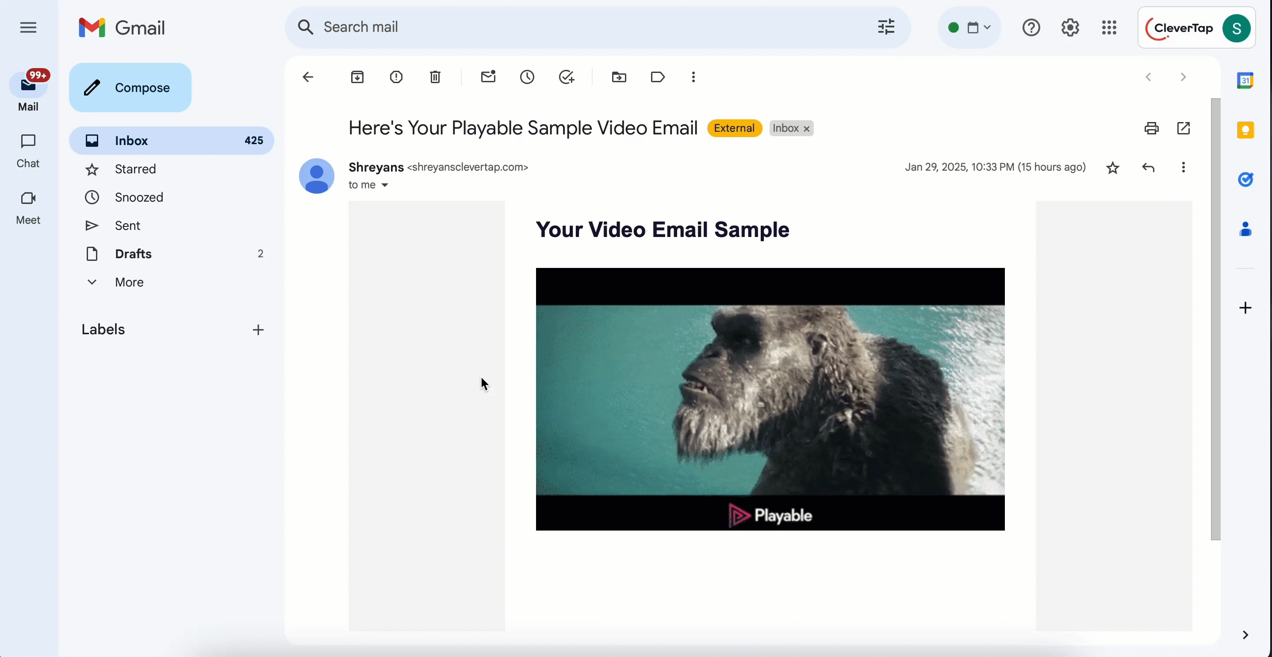Go to the older email arrow
The width and height of the screenshot is (1272, 657).
click(x=1183, y=77)
